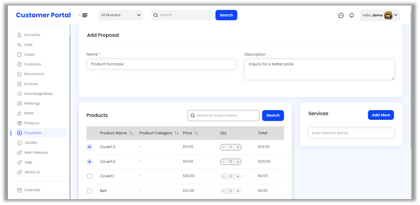Viewport: 420px width, 205px height.
Task: Sort products by Price column arrows
Action: [x=196, y=133]
